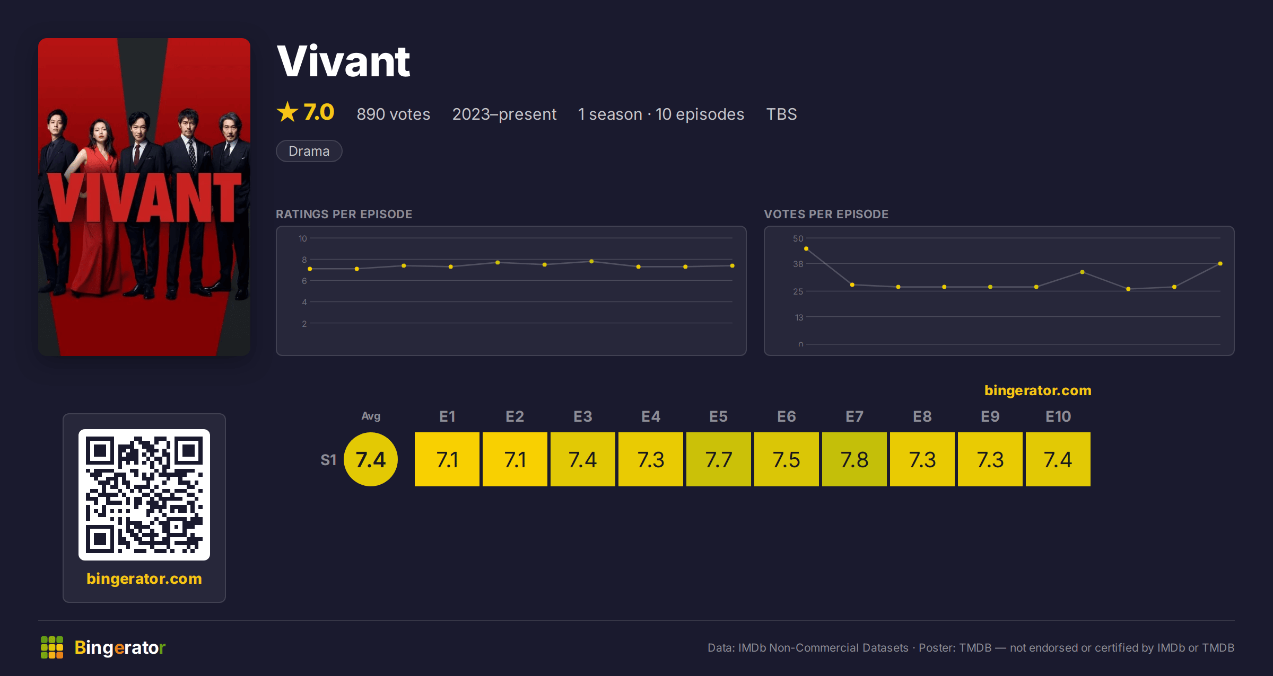Screen dimensions: 1273x676
Task: Click the Bingerator grid logo icon
Action: pyautogui.click(x=52, y=647)
